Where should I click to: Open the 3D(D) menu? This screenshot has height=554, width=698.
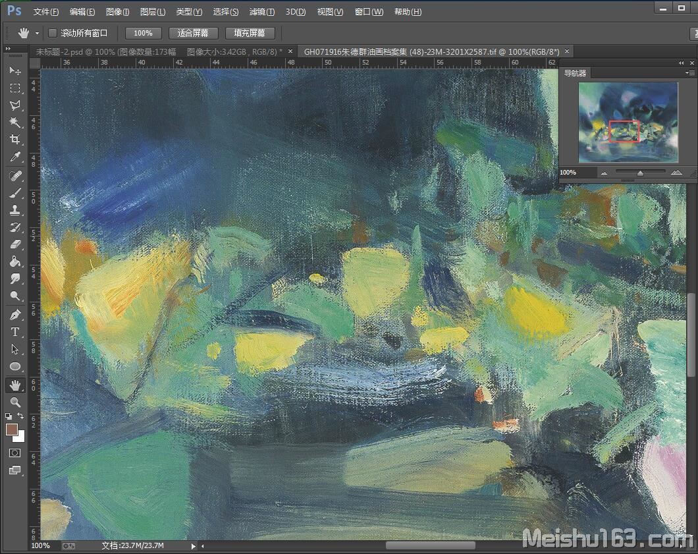pos(296,12)
